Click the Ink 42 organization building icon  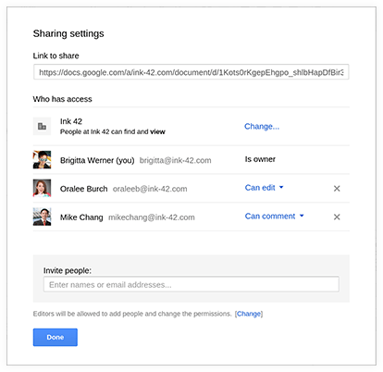coord(42,126)
